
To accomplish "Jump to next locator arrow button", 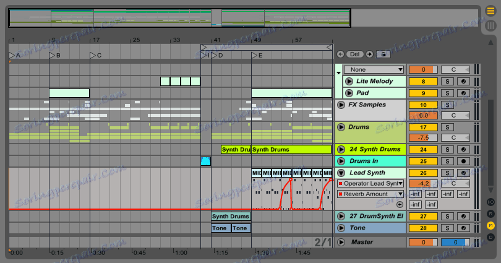I will pyautogui.click(x=369, y=54).
